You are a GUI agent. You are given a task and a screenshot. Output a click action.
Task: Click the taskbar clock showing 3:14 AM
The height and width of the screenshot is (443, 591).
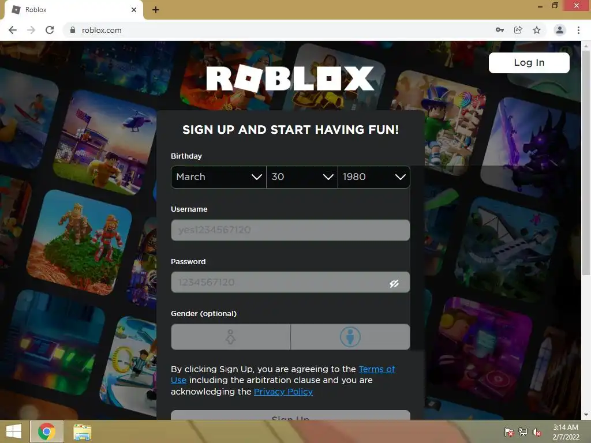566,432
